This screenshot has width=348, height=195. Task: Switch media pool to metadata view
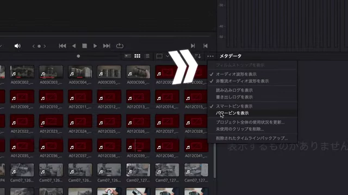pos(128,56)
